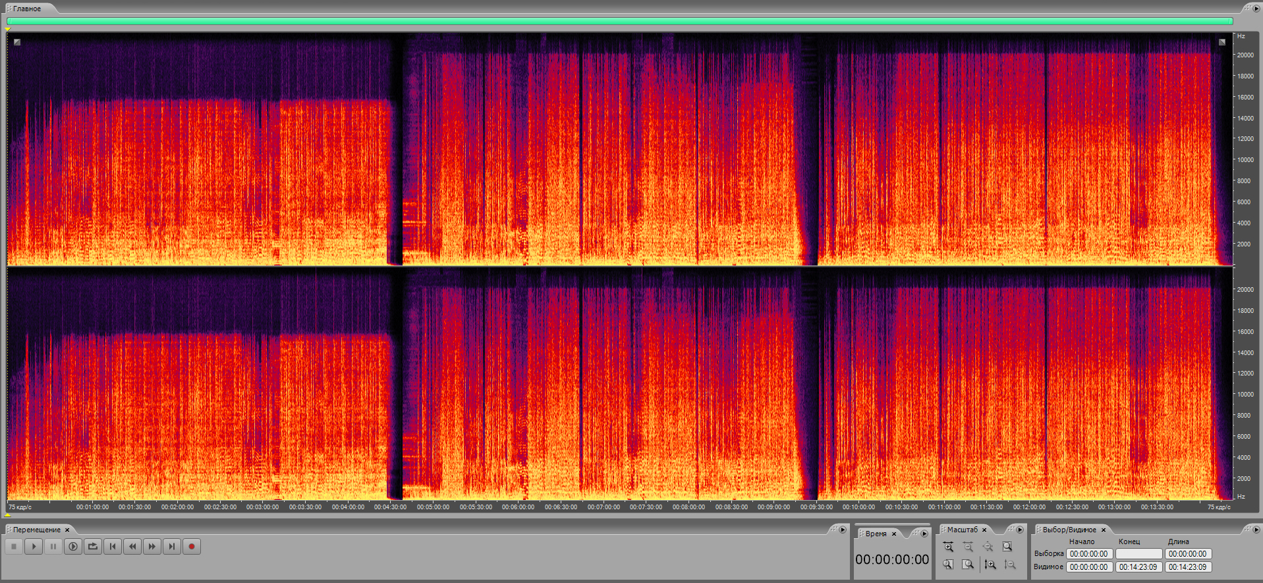
Task: Select the Перемещение panel tab
Action: point(36,530)
